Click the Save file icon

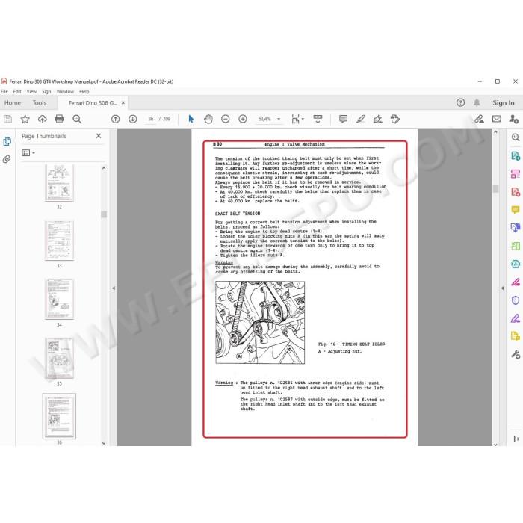point(7,119)
